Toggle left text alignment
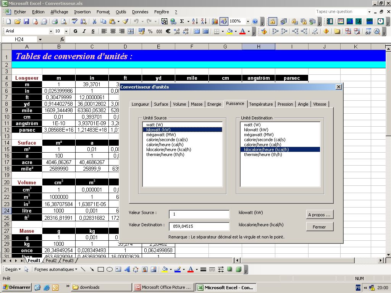 click(x=104, y=31)
